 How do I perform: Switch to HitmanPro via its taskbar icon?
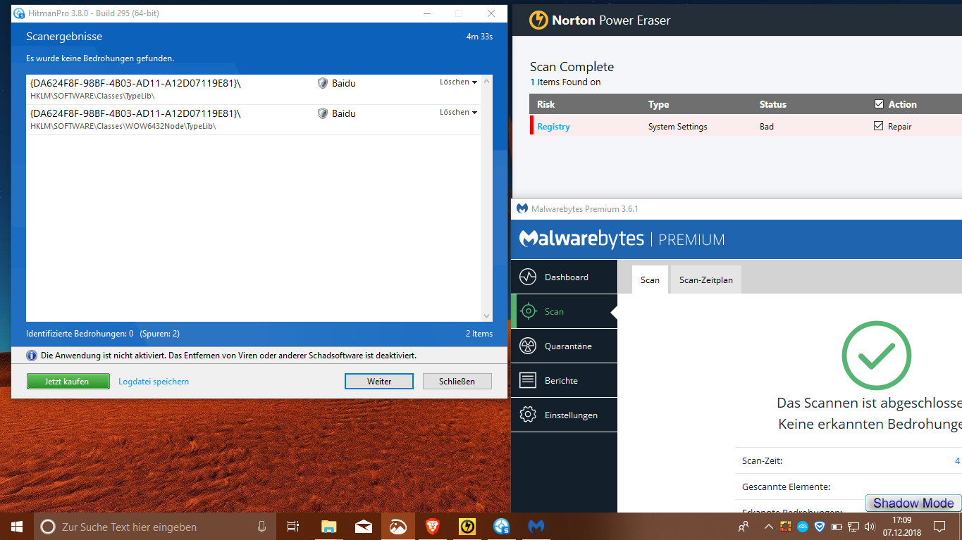pos(502,526)
